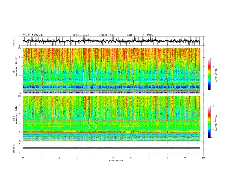Viewport: 229px width, 177px height.
Task: Click the time axis tick label "9"
Action: point(185,158)
